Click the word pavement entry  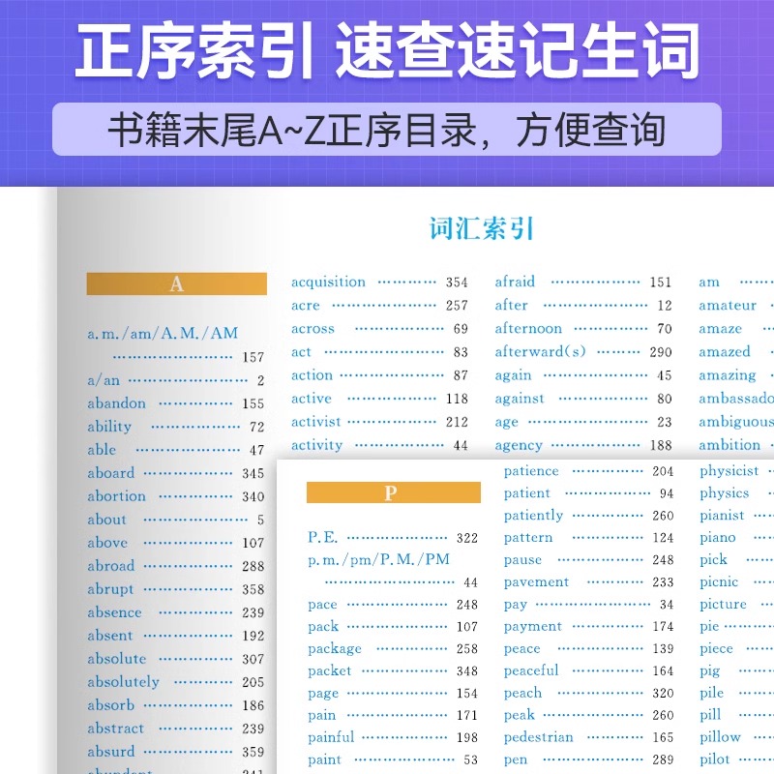pyautogui.click(x=536, y=582)
